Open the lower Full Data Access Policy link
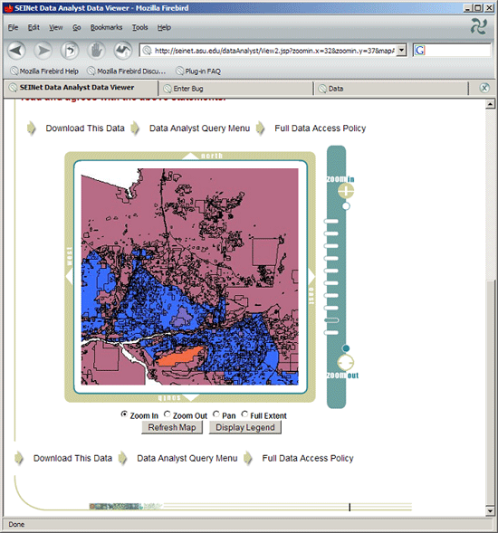498x533 pixels. [308, 458]
